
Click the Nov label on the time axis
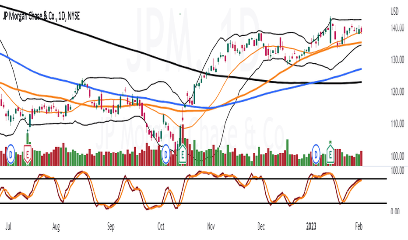point(211,226)
